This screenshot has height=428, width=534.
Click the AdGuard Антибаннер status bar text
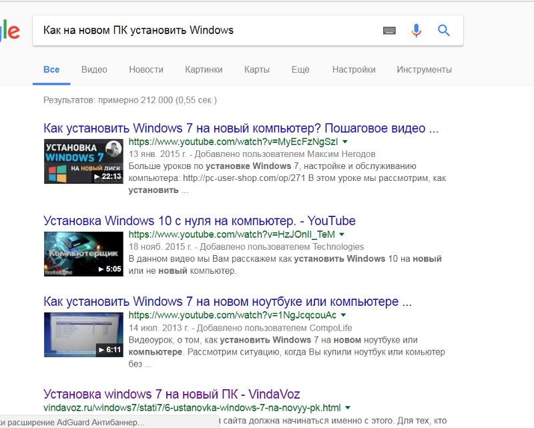[x=72, y=423]
